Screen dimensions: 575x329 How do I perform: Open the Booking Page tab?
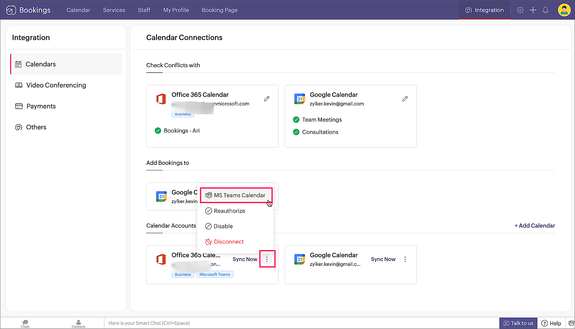click(x=220, y=10)
